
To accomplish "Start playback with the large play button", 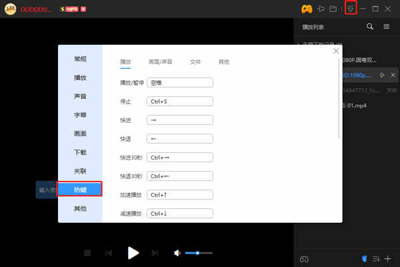I will point(133,253).
